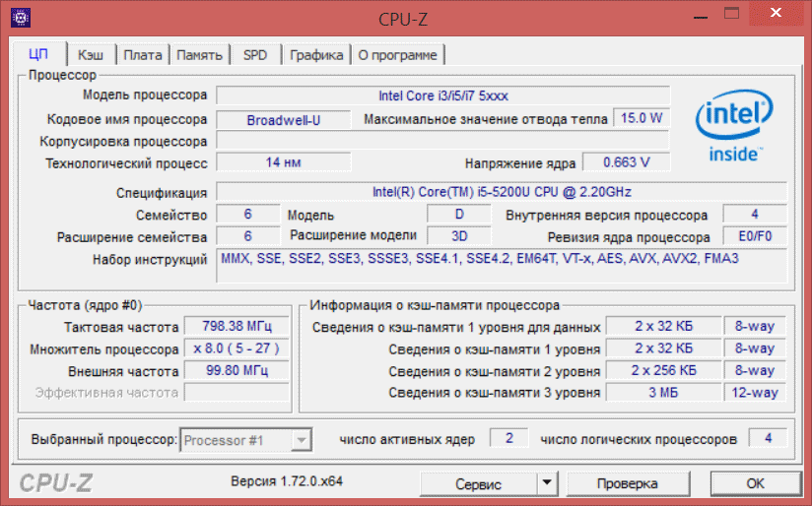The width and height of the screenshot is (812, 506).
Task: Go to the Графика tab
Action: coord(316,55)
